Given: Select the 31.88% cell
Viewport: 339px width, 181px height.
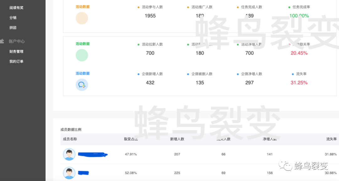Looking at the screenshot, I should [331, 154].
